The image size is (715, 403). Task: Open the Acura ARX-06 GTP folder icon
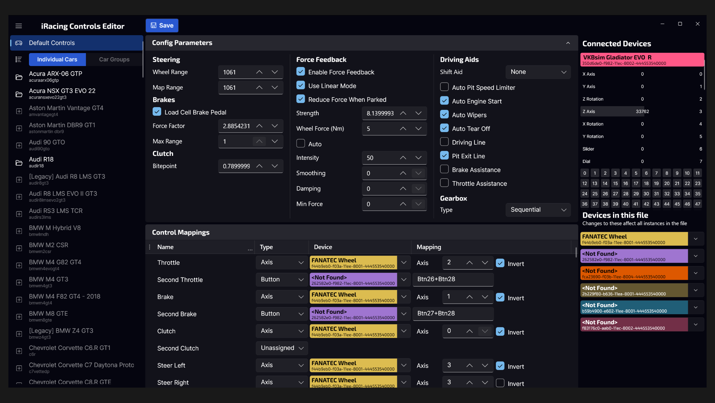point(19,77)
